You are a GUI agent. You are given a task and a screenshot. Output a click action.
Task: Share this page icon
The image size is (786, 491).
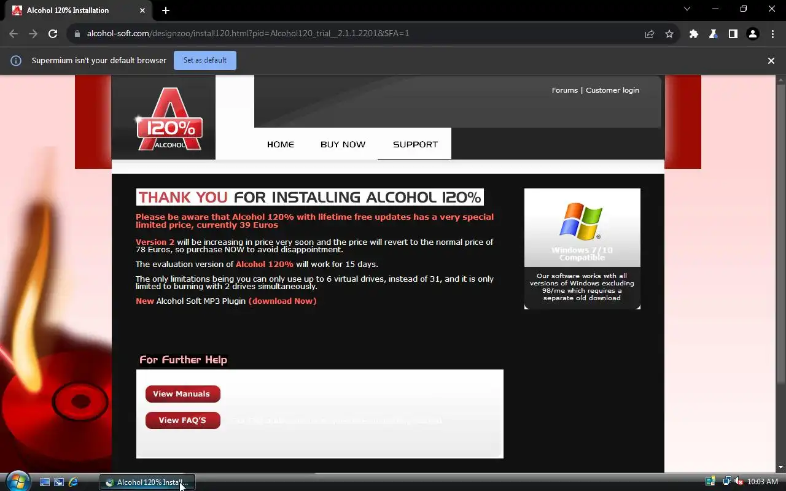(650, 34)
